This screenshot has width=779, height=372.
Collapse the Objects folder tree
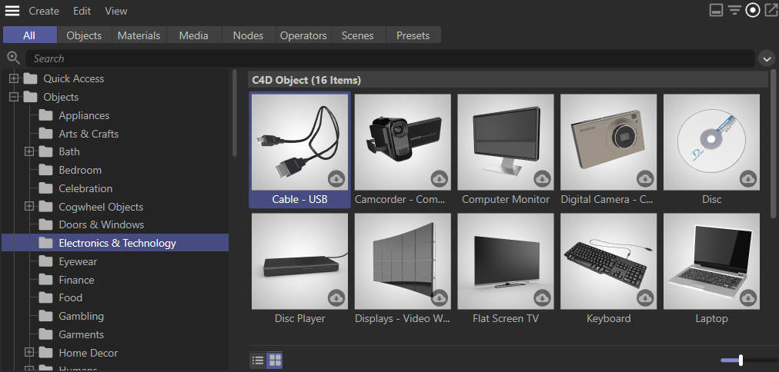coord(13,97)
